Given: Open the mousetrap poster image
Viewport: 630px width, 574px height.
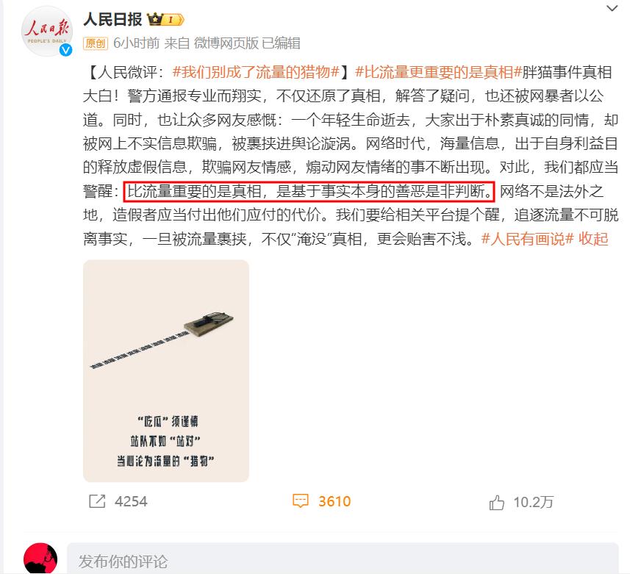Looking at the screenshot, I should tap(166, 370).
